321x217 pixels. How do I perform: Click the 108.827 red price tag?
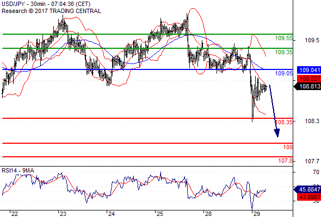coord(309,79)
